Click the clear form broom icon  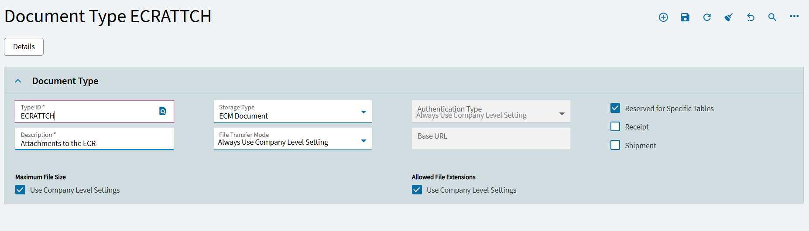point(729,17)
